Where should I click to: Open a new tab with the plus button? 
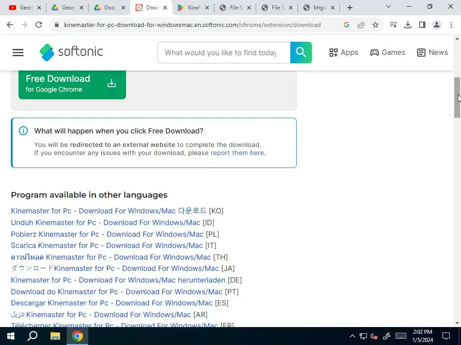[349, 8]
